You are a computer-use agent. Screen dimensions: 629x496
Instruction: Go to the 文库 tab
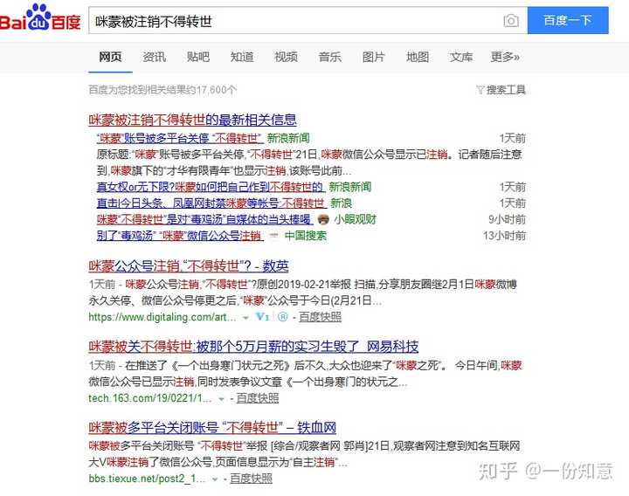click(x=461, y=57)
